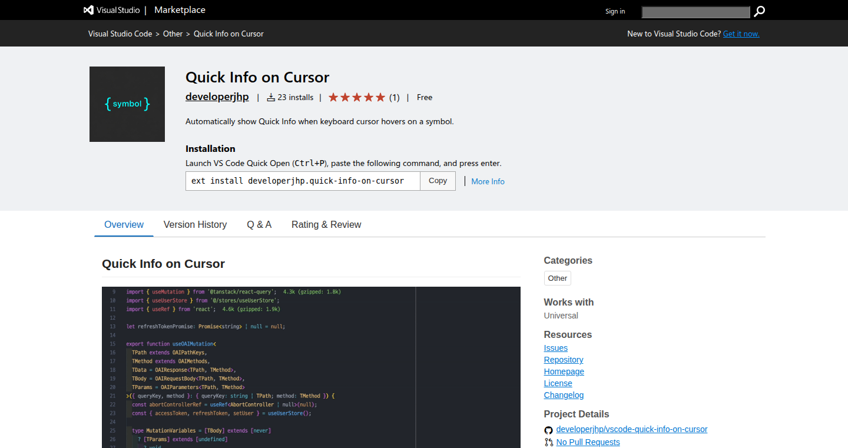Screen dimensions: 848x448
Task: Click the Other category tag
Action: point(557,278)
